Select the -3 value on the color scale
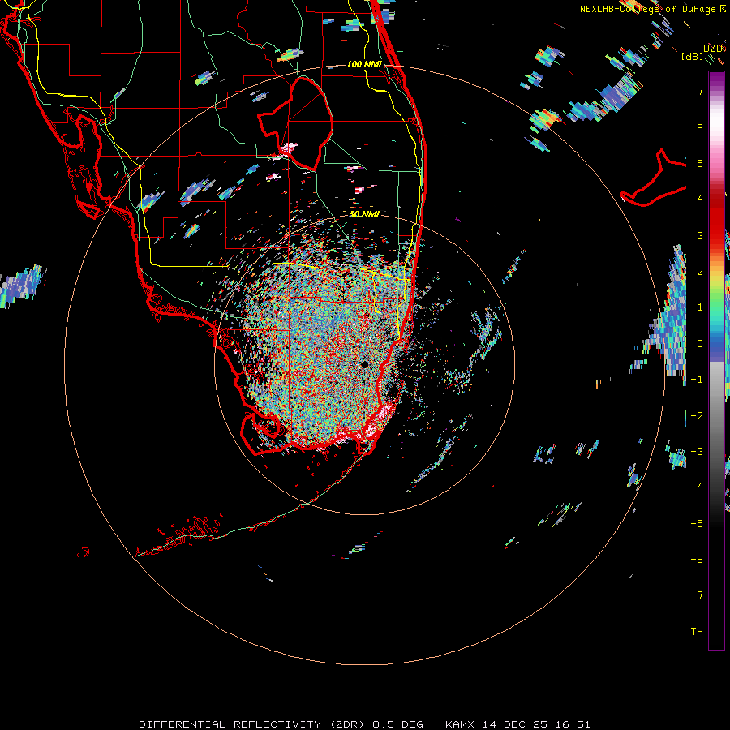 click(x=697, y=452)
